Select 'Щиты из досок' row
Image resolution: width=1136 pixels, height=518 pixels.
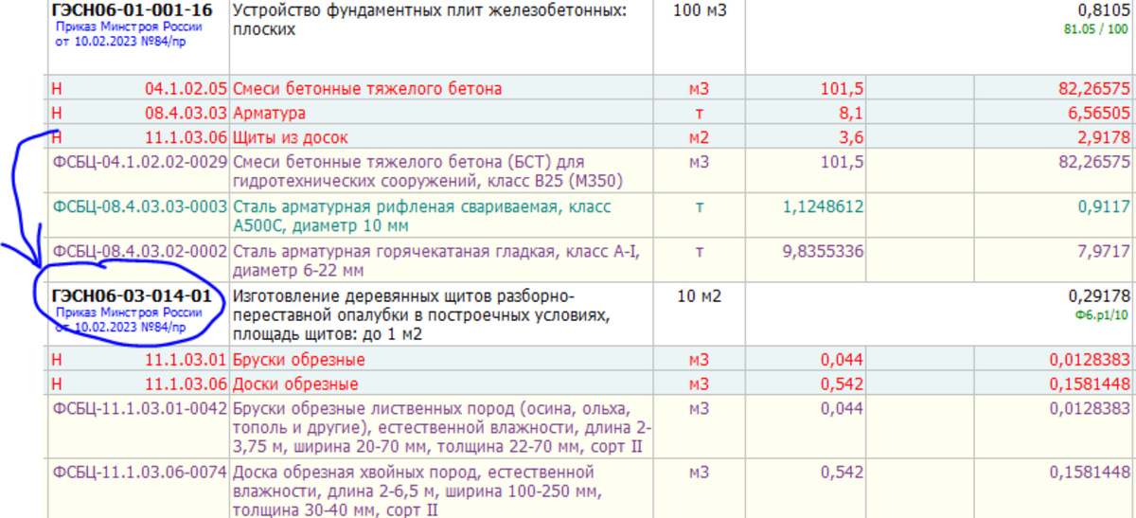point(290,137)
